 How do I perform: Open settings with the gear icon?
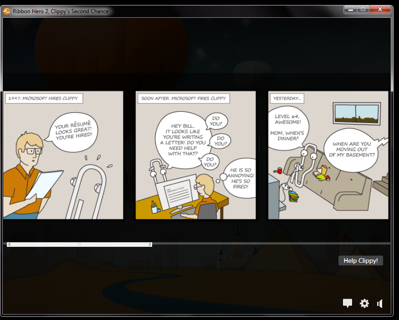pyautogui.click(x=364, y=303)
